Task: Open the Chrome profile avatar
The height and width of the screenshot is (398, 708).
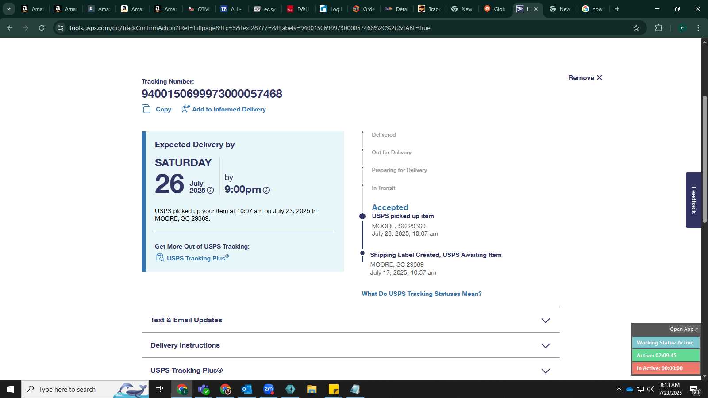Action: click(682, 28)
